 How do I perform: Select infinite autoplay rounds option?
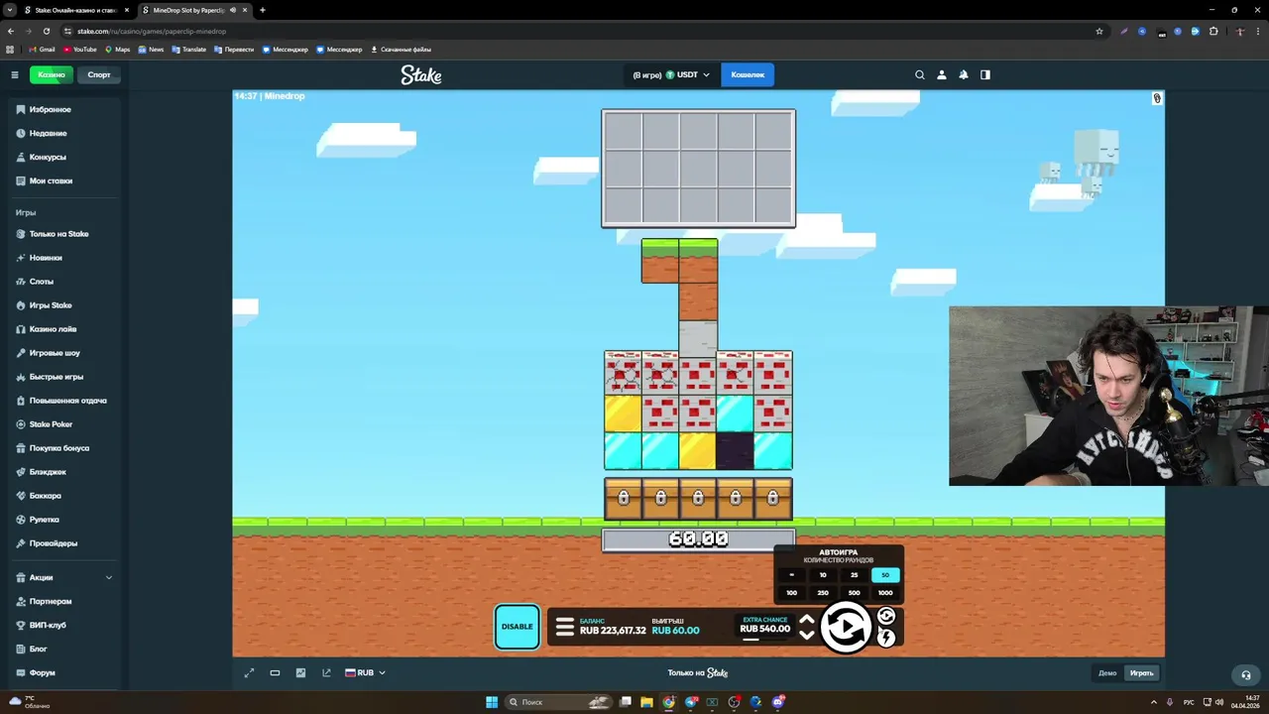pyautogui.click(x=791, y=575)
